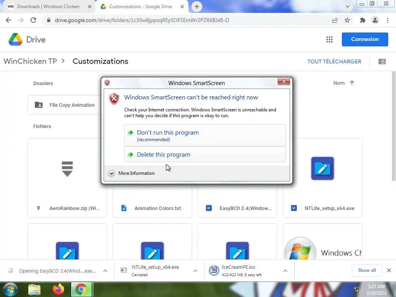Close the downloads bar
The width and height of the screenshot is (396, 297).
(389, 270)
